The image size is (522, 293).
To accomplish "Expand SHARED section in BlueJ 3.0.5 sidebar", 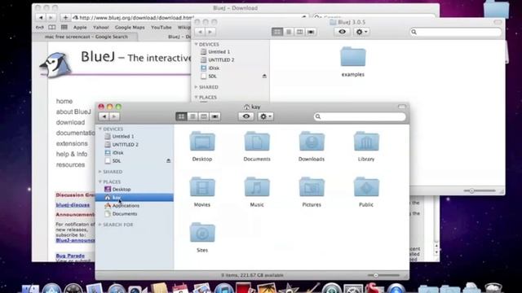I will tap(196, 87).
